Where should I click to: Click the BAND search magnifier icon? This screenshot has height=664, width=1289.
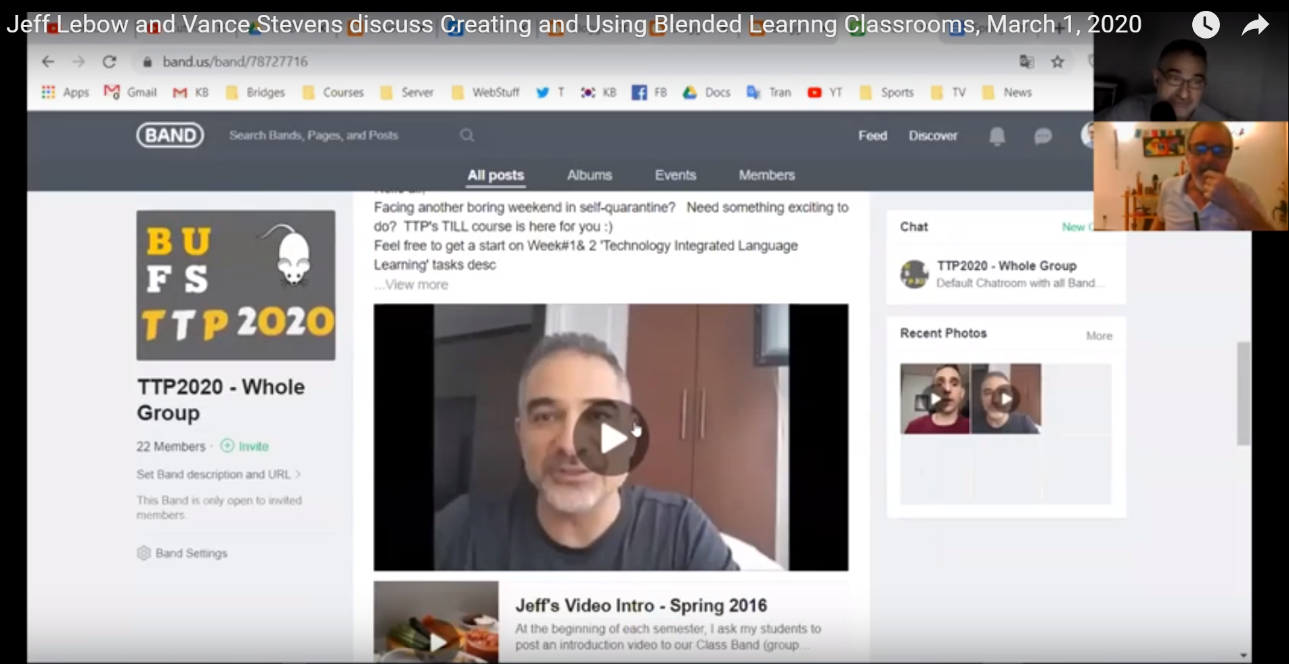(467, 135)
